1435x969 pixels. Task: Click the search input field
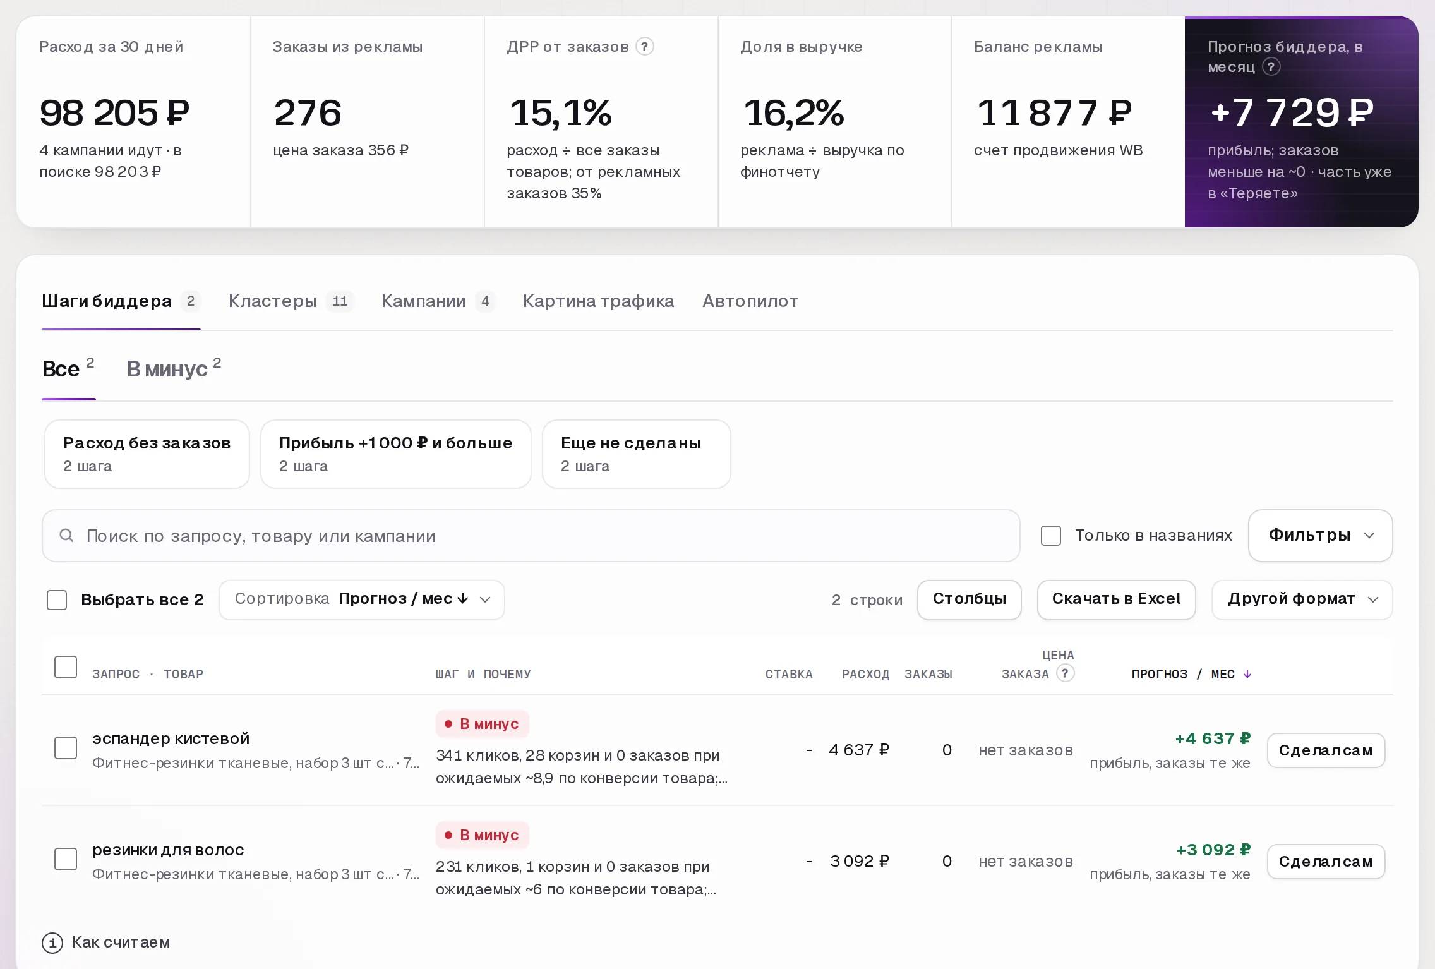[531, 536]
